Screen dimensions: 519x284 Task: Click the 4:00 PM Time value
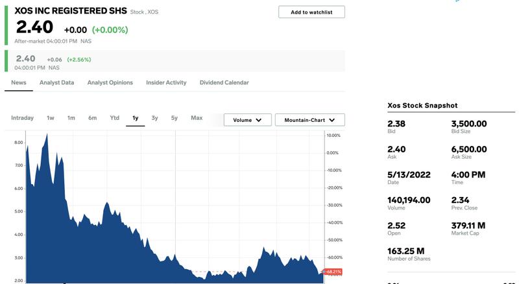[x=468, y=175]
